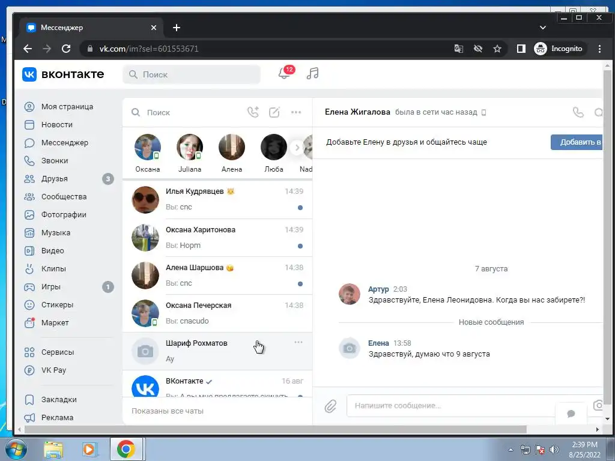Open media player from taskbar
The width and height of the screenshot is (615, 461).
point(89,449)
